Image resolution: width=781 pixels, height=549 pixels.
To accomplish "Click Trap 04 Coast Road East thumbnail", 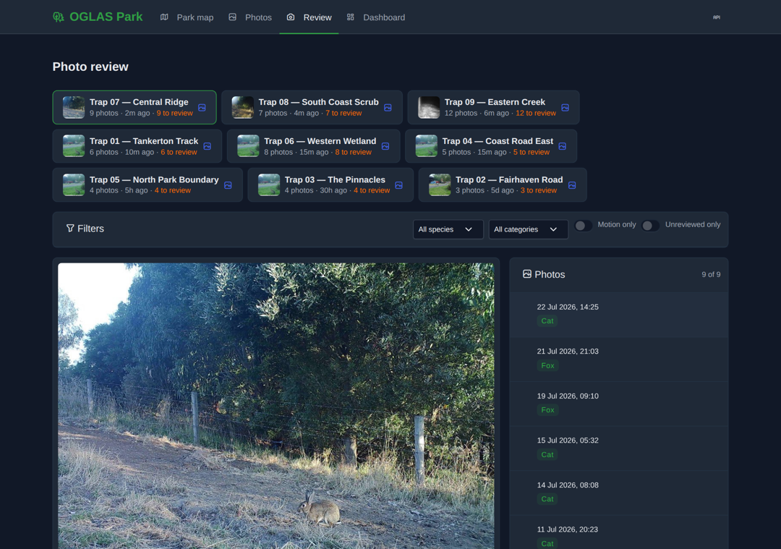I will 427,146.
